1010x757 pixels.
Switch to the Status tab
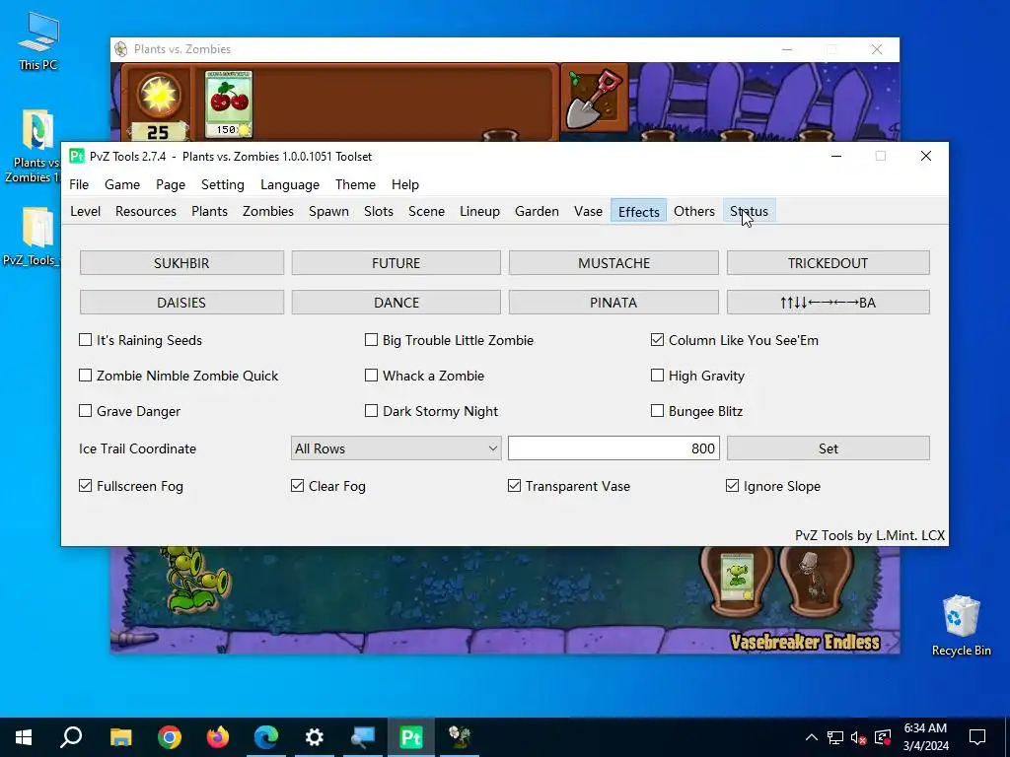(x=749, y=211)
